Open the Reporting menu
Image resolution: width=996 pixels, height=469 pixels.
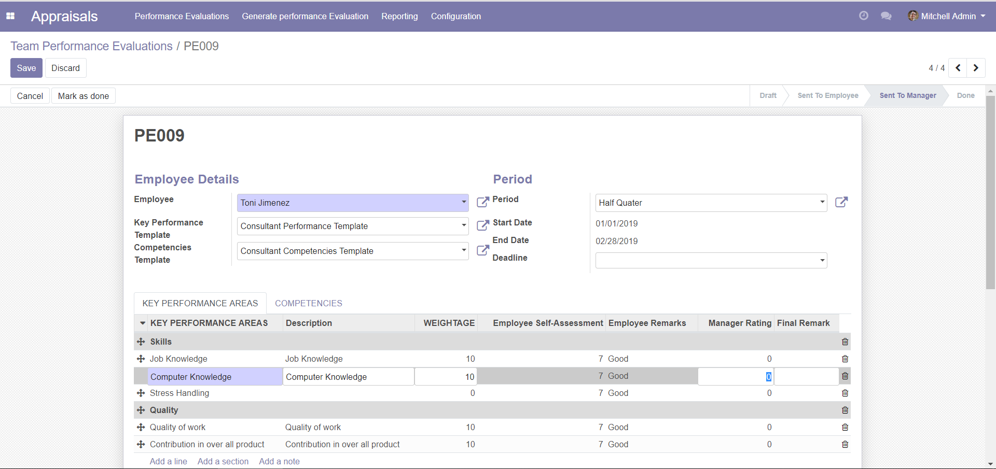point(399,16)
